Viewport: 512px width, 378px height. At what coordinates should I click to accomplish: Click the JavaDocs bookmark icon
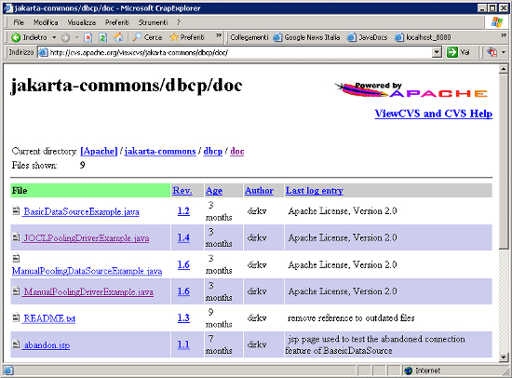(x=352, y=37)
